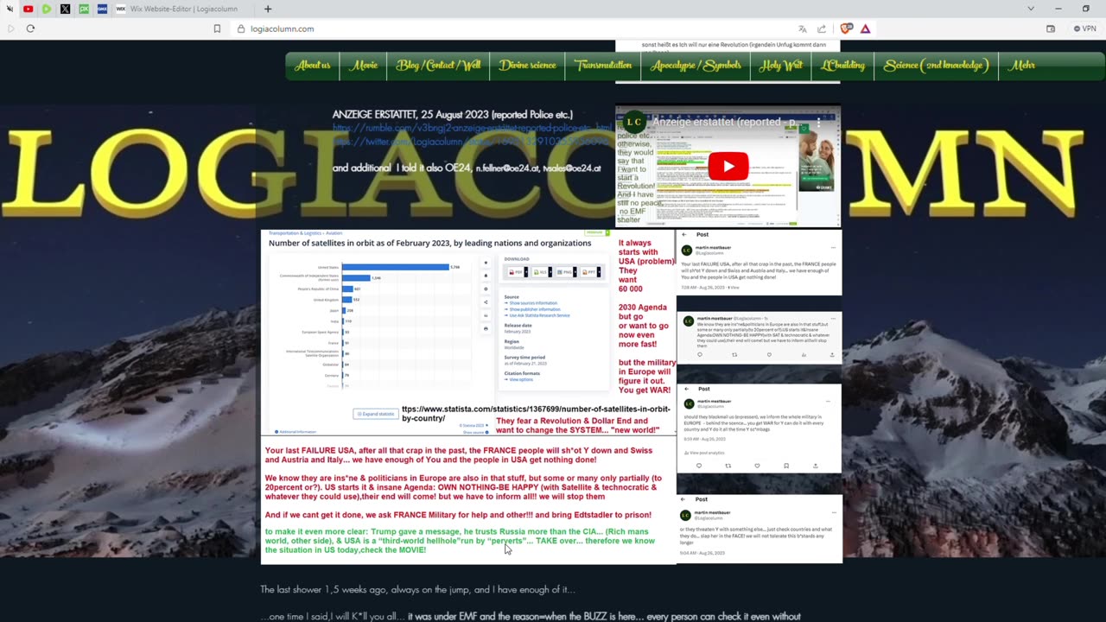The image size is (1106, 622).
Task: Go to the LCbuilding page
Action: tap(842, 66)
